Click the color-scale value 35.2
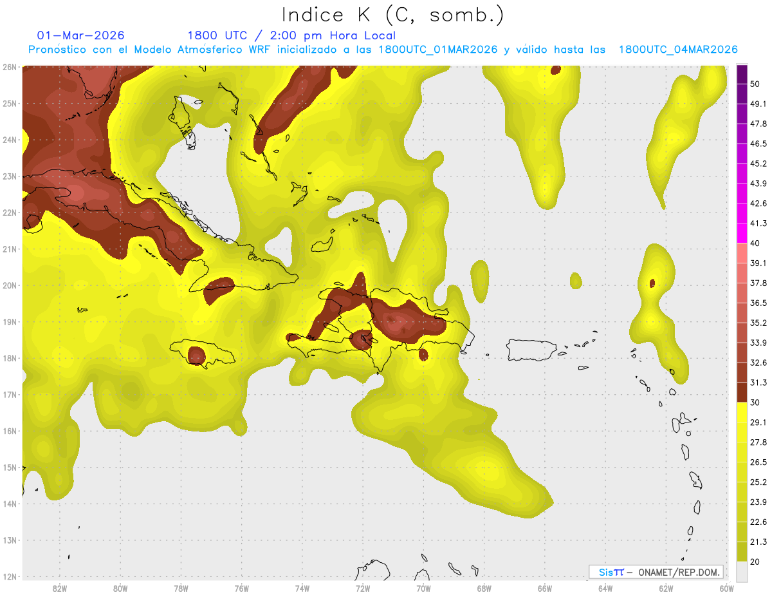This screenshot has height=597, width=772. 758,323
